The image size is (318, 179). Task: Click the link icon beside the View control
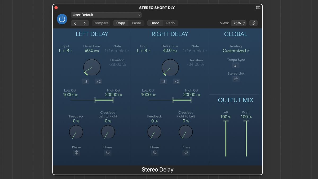pos(253,23)
